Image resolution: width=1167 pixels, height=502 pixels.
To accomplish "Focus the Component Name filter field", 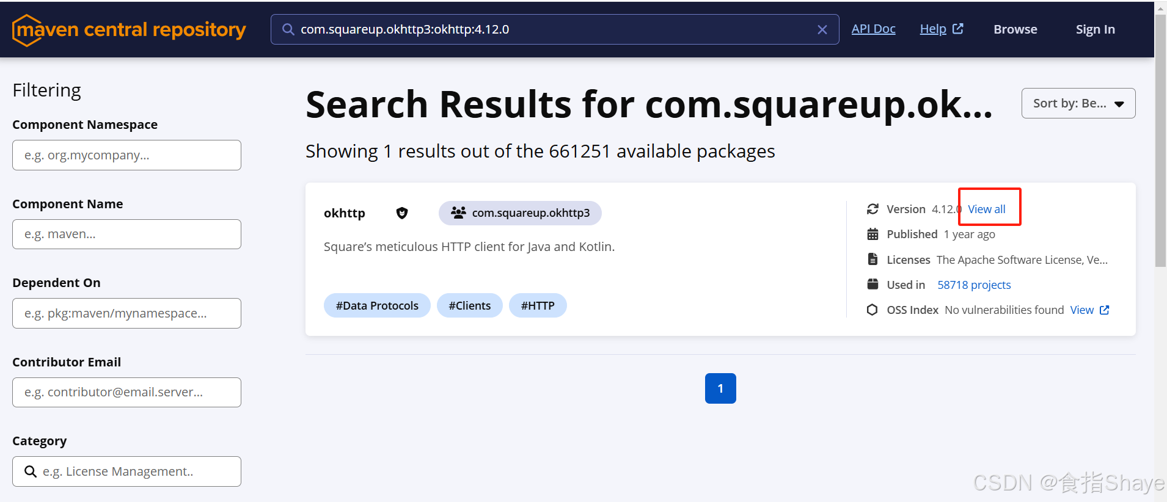I will [126, 234].
